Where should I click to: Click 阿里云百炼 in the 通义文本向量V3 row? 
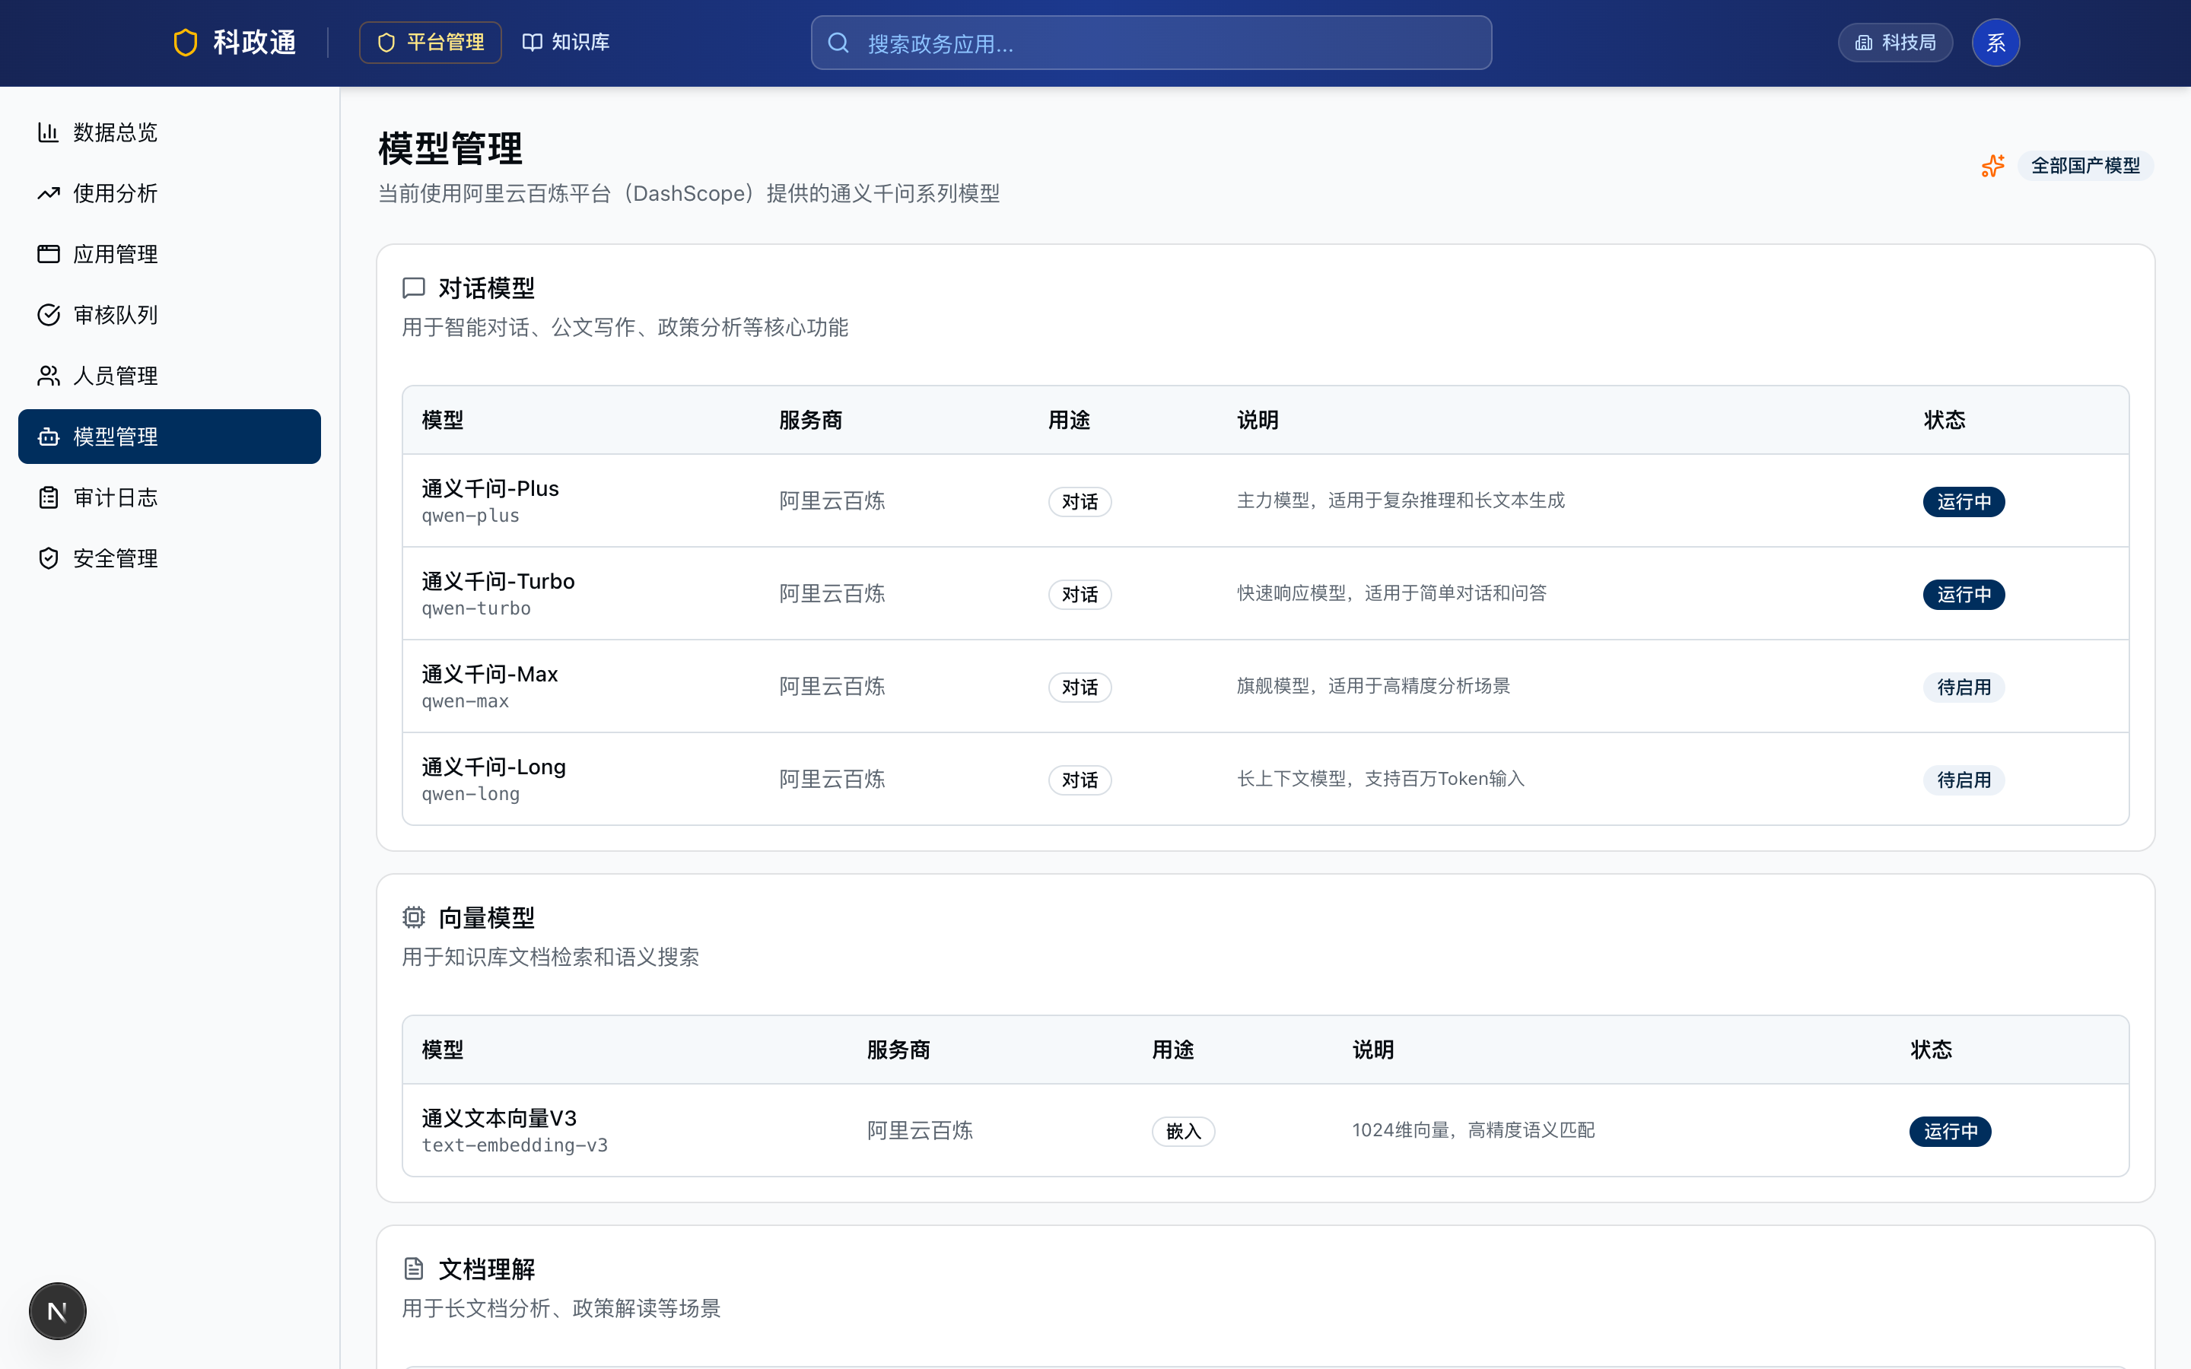tap(920, 1130)
